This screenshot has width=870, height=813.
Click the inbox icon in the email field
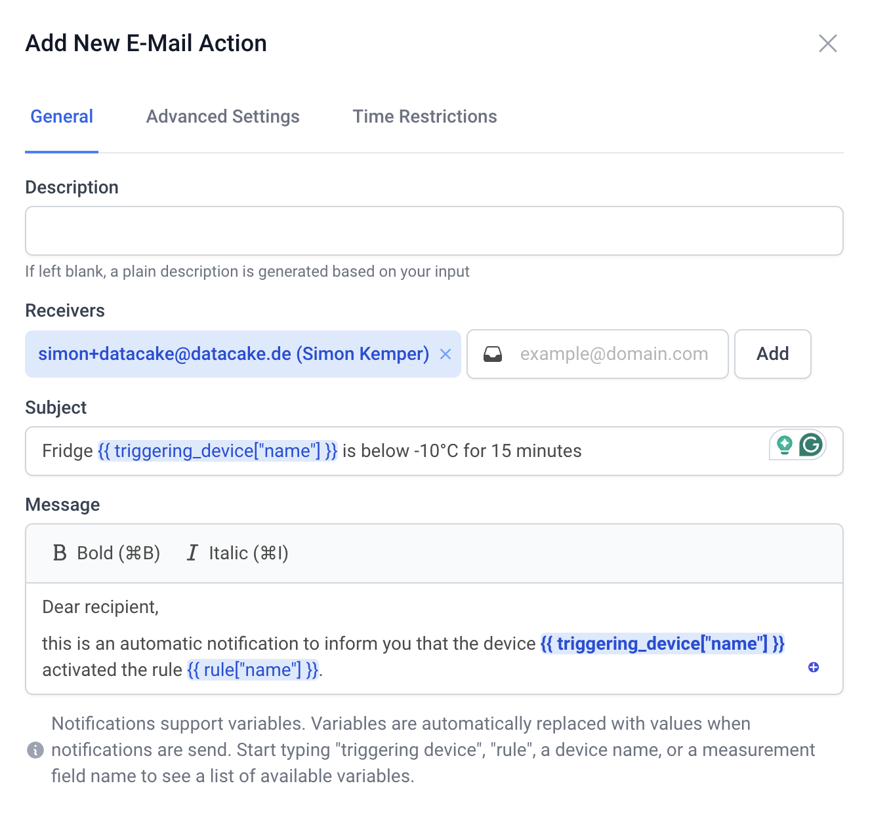[x=493, y=355]
